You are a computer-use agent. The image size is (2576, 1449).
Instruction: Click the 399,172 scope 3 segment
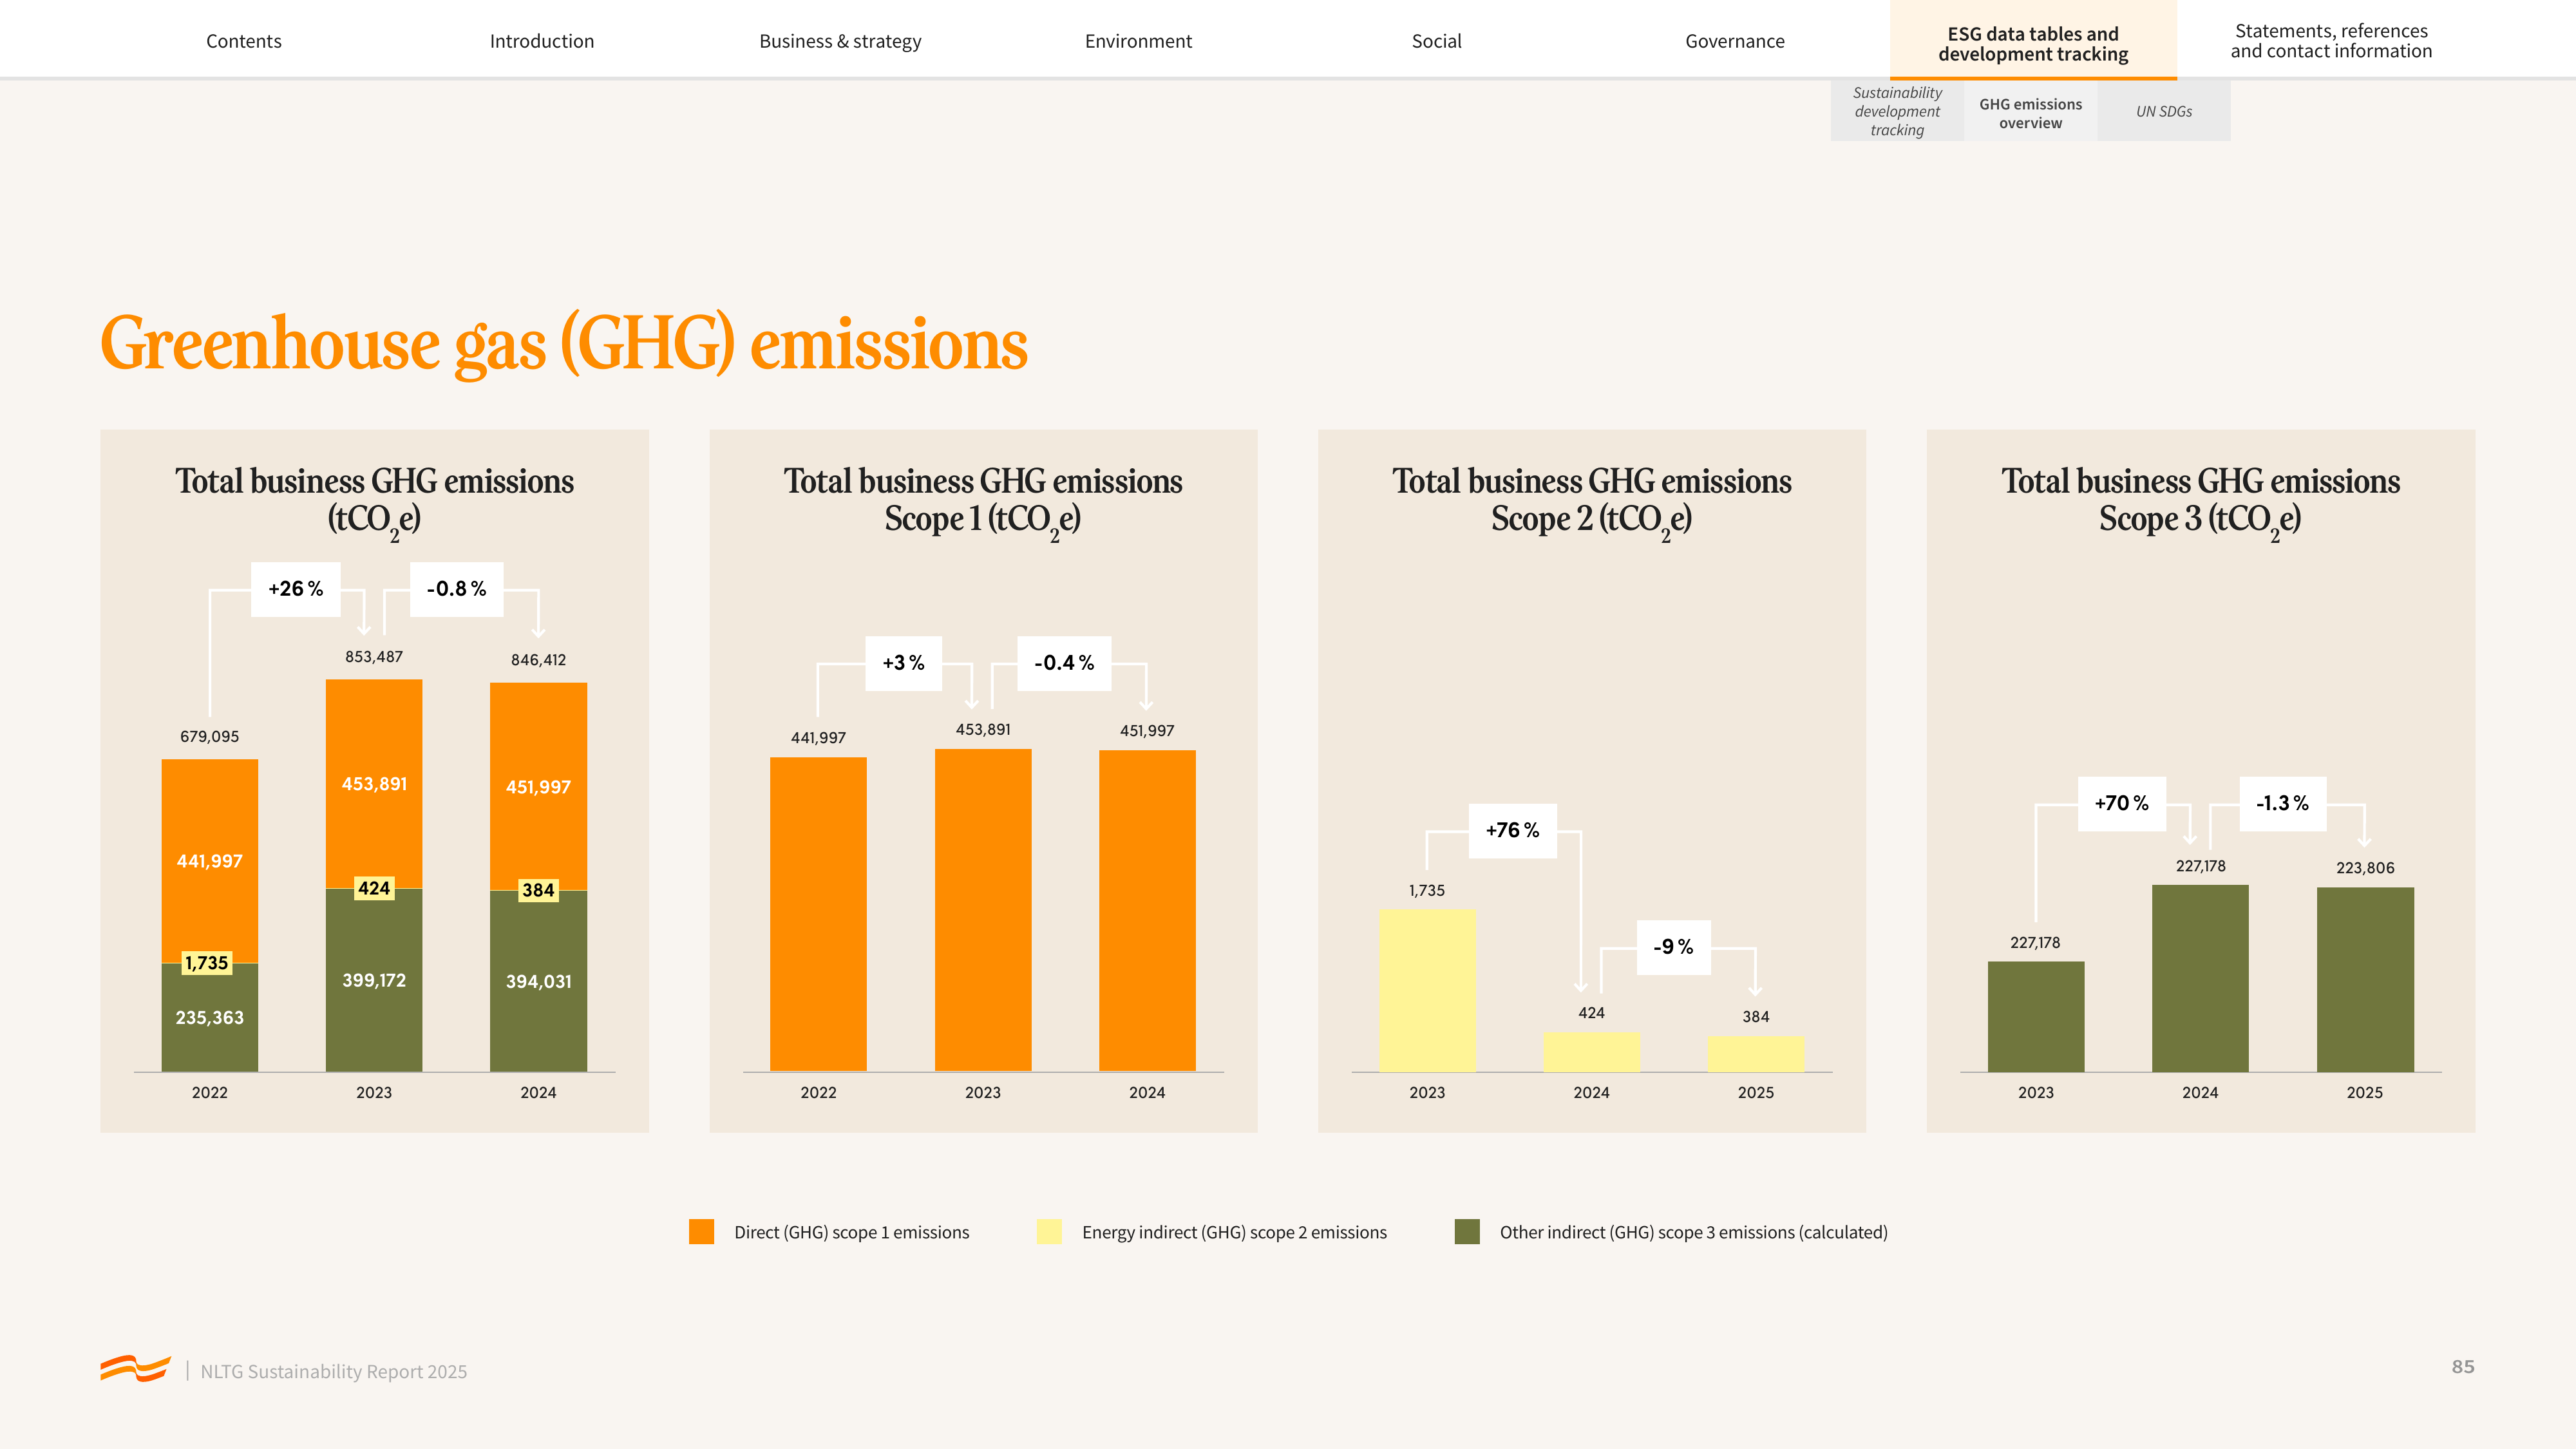(x=374, y=980)
